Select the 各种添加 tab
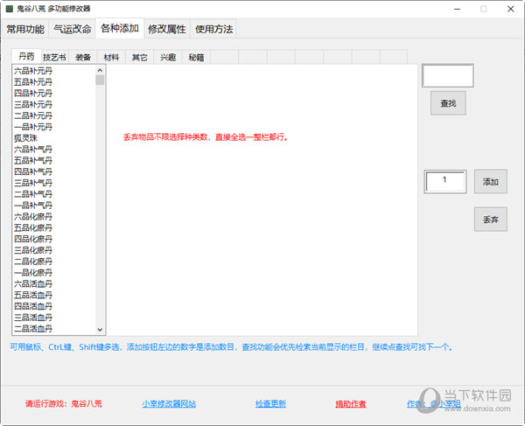This screenshot has height=426, width=525. coord(120,29)
